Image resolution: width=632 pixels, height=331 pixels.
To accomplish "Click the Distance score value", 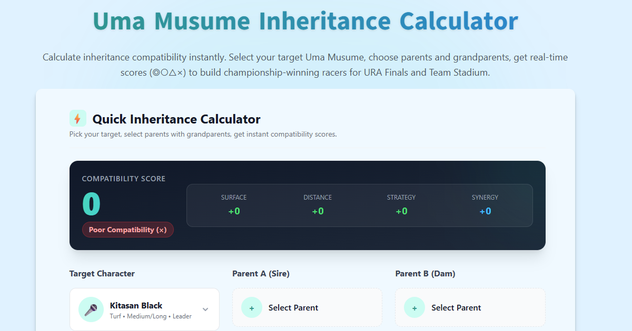I will [x=318, y=211].
